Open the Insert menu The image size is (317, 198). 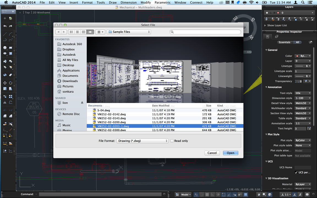(74, 2)
